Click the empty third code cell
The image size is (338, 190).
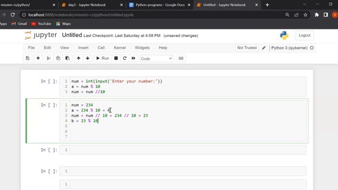[183, 150]
